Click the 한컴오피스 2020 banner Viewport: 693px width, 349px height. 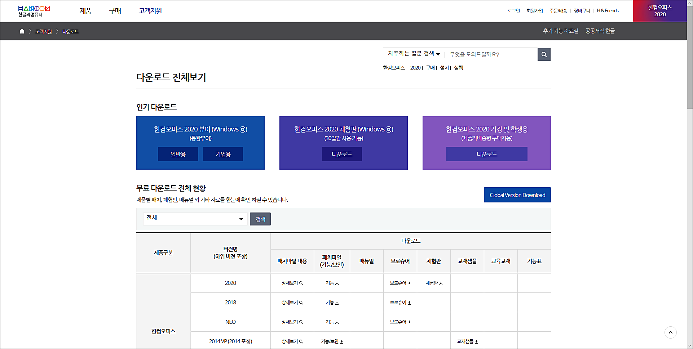[660, 11]
